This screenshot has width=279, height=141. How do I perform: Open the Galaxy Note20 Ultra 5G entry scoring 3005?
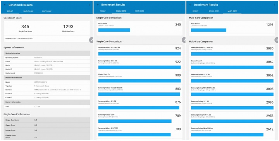(x=232, y=91)
